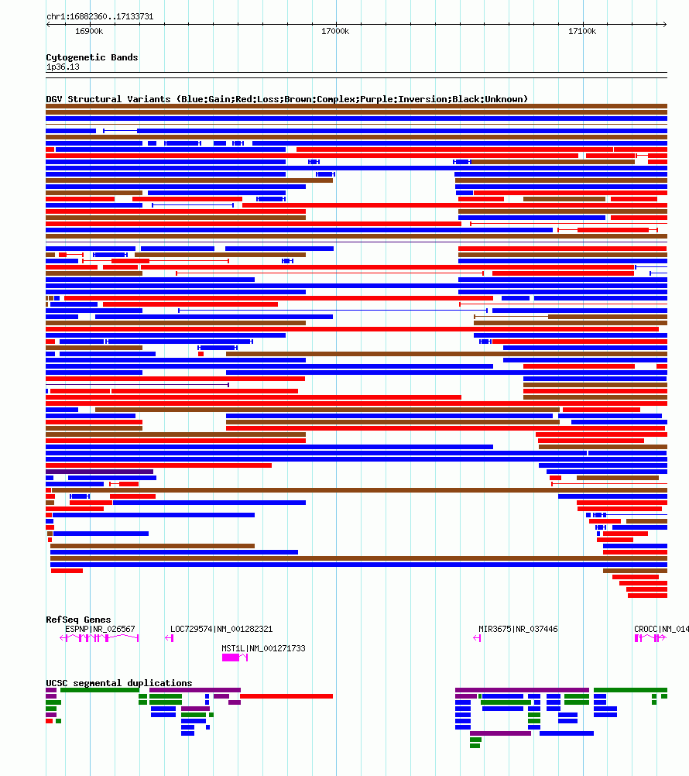Click the long red segmental duplication bar
This screenshot has height=776, width=689.
coord(286,696)
